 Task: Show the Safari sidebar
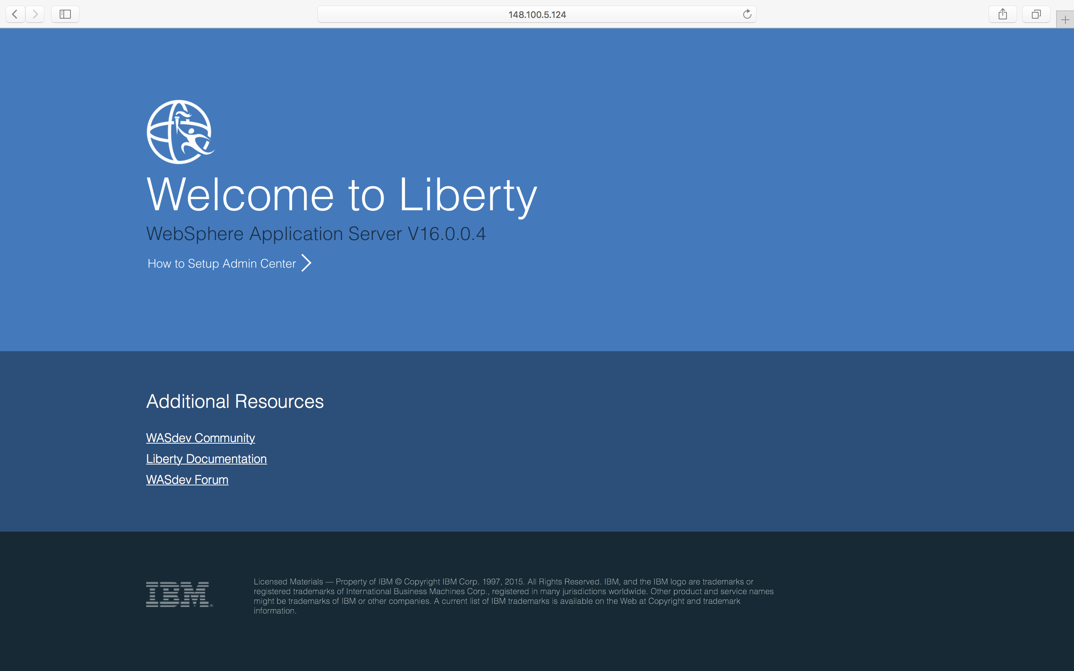pyautogui.click(x=65, y=14)
